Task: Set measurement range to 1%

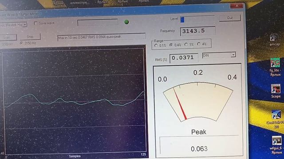Action: click(186, 44)
